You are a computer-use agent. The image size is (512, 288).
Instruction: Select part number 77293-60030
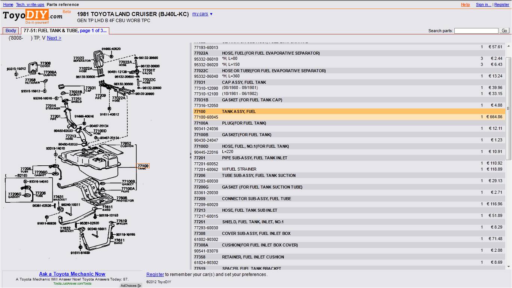(206, 228)
